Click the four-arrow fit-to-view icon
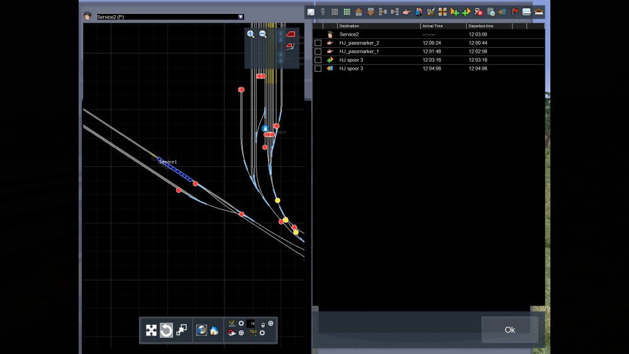 [x=151, y=330]
